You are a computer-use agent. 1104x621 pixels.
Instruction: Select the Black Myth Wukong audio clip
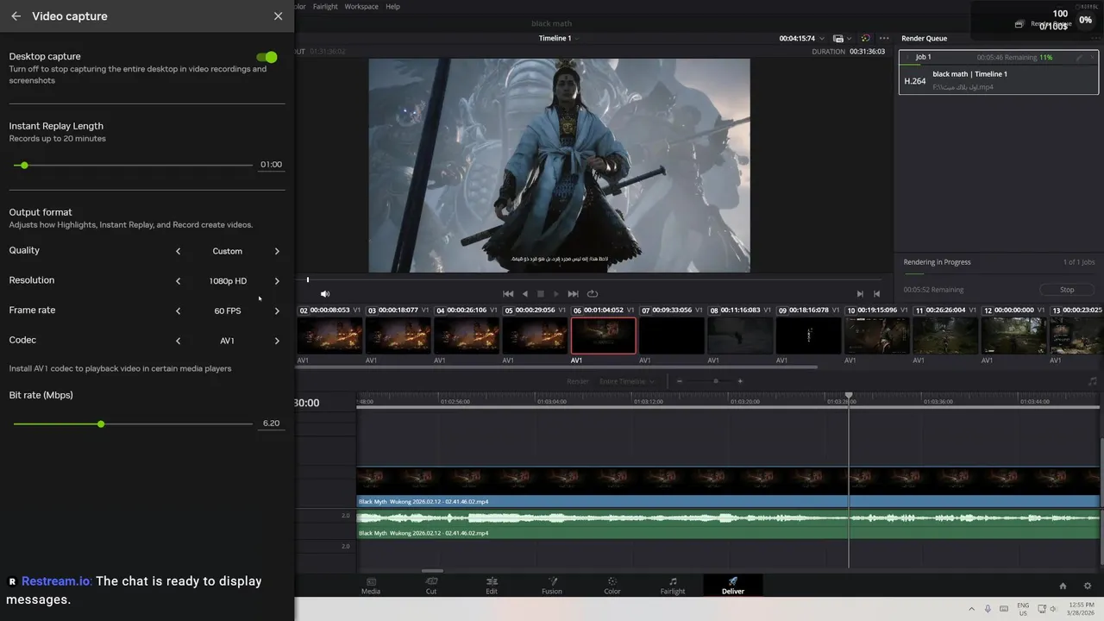[x=728, y=524]
